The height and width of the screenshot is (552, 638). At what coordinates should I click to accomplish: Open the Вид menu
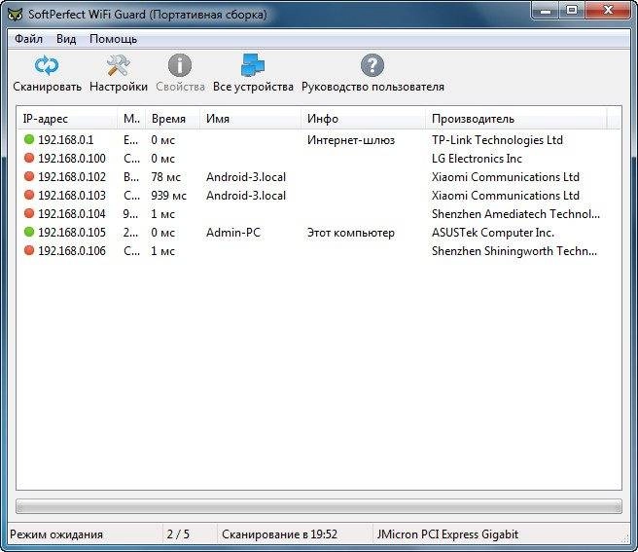(66, 39)
